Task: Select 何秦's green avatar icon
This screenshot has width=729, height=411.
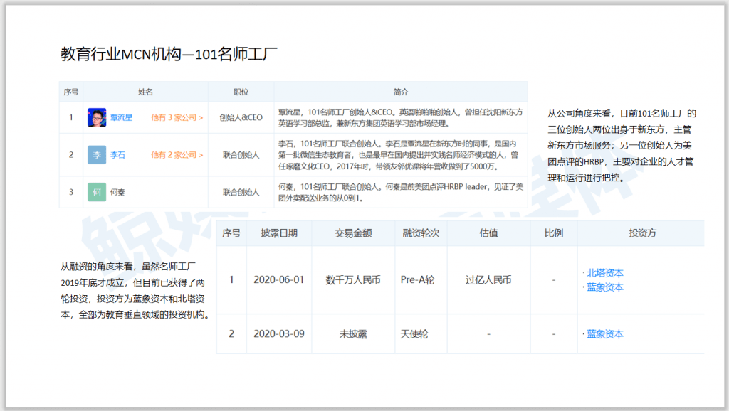Action: click(96, 191)
